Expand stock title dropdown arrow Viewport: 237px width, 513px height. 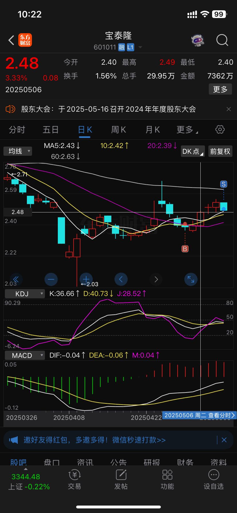pos(140,47)
